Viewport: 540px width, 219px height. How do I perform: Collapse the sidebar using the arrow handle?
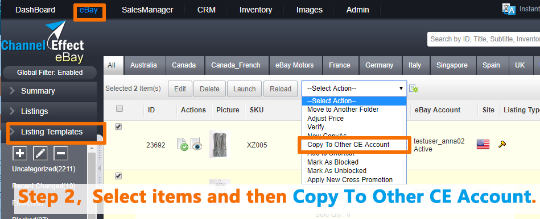coord(100,169)
